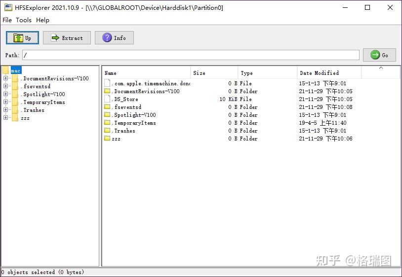Screen dimensions: 402x277
Task: Open the Tools menu
Action: pos(24,20)
